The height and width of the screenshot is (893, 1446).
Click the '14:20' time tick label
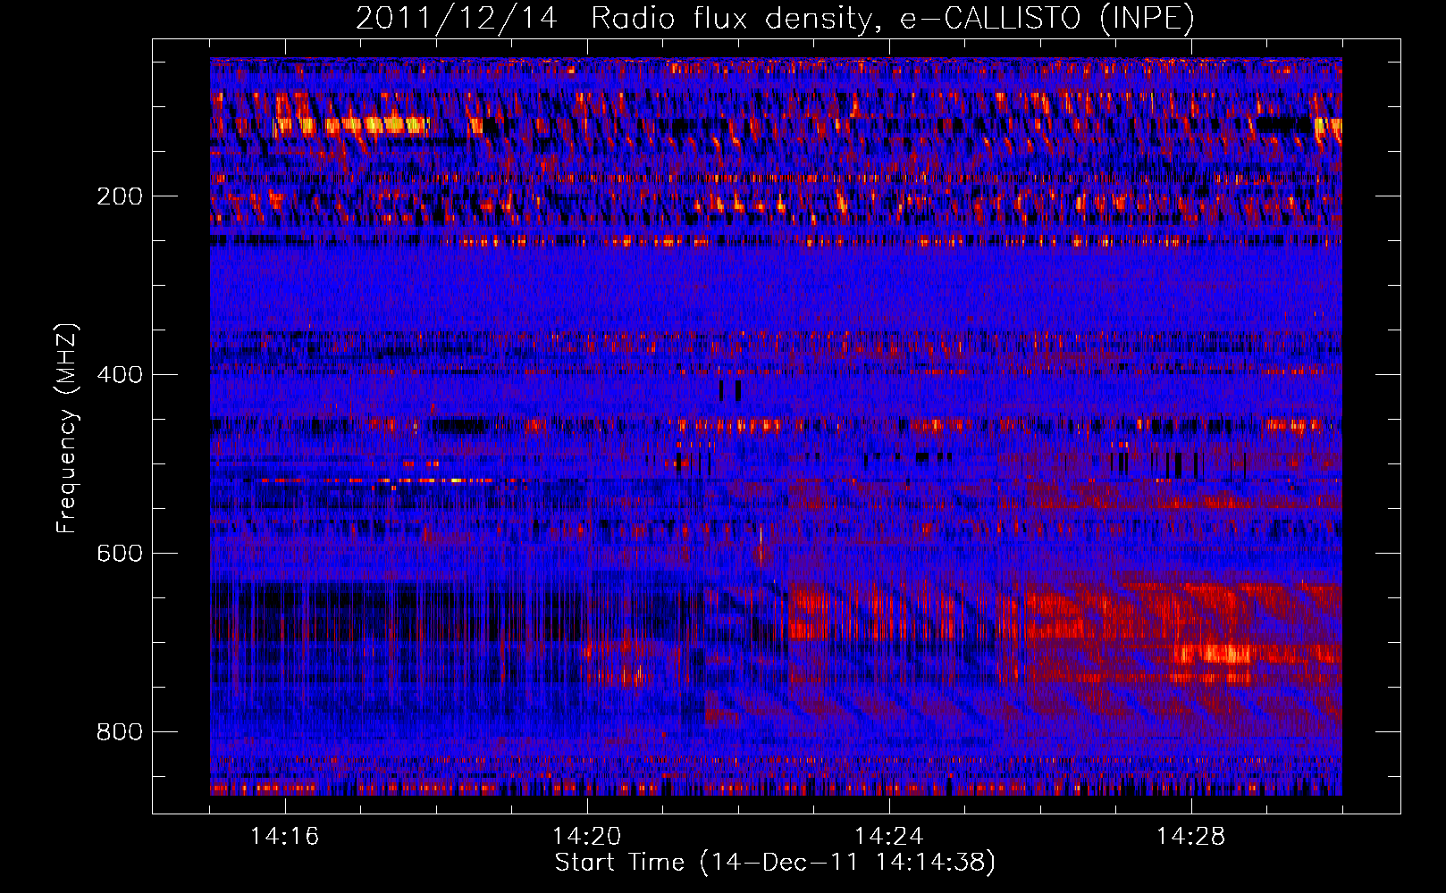point(586,837)
